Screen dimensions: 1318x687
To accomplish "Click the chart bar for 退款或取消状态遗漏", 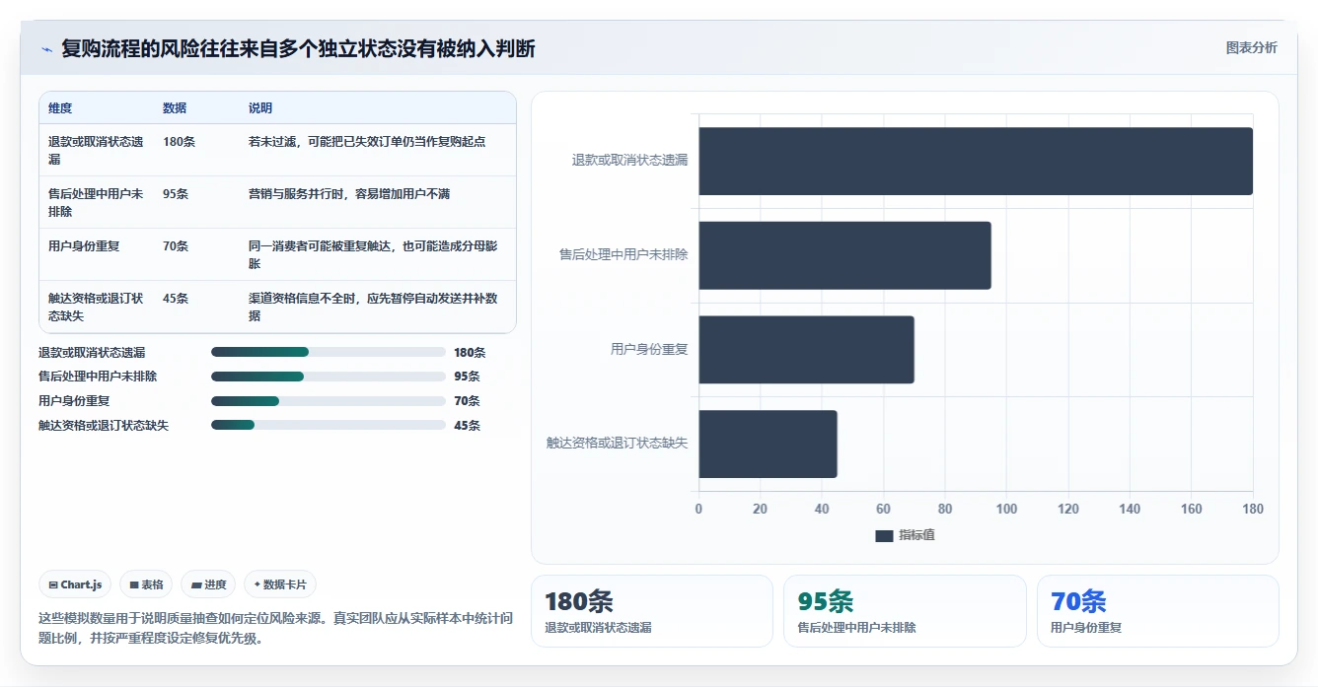I will 976,161.
